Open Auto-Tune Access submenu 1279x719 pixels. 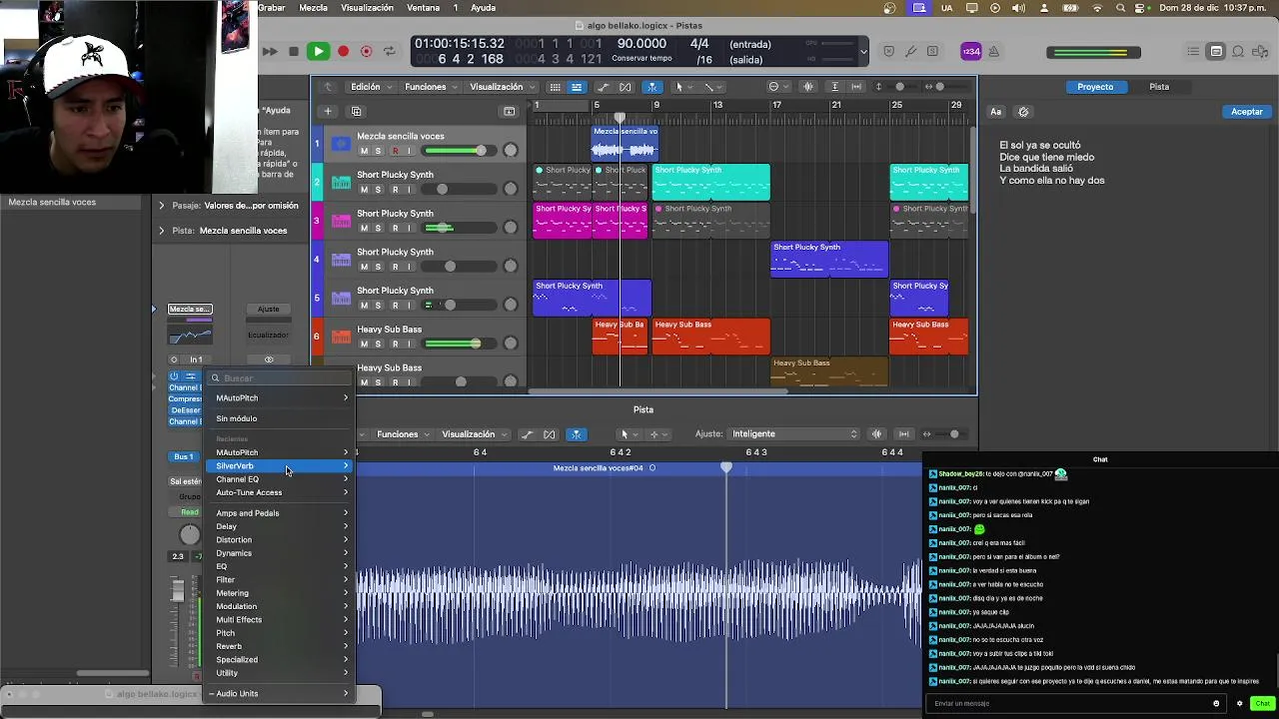(281, 492)
